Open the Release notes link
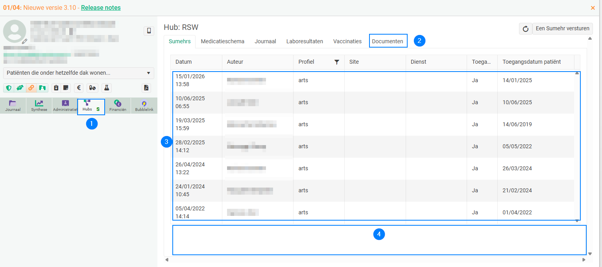602x267 pixels. 101,8
